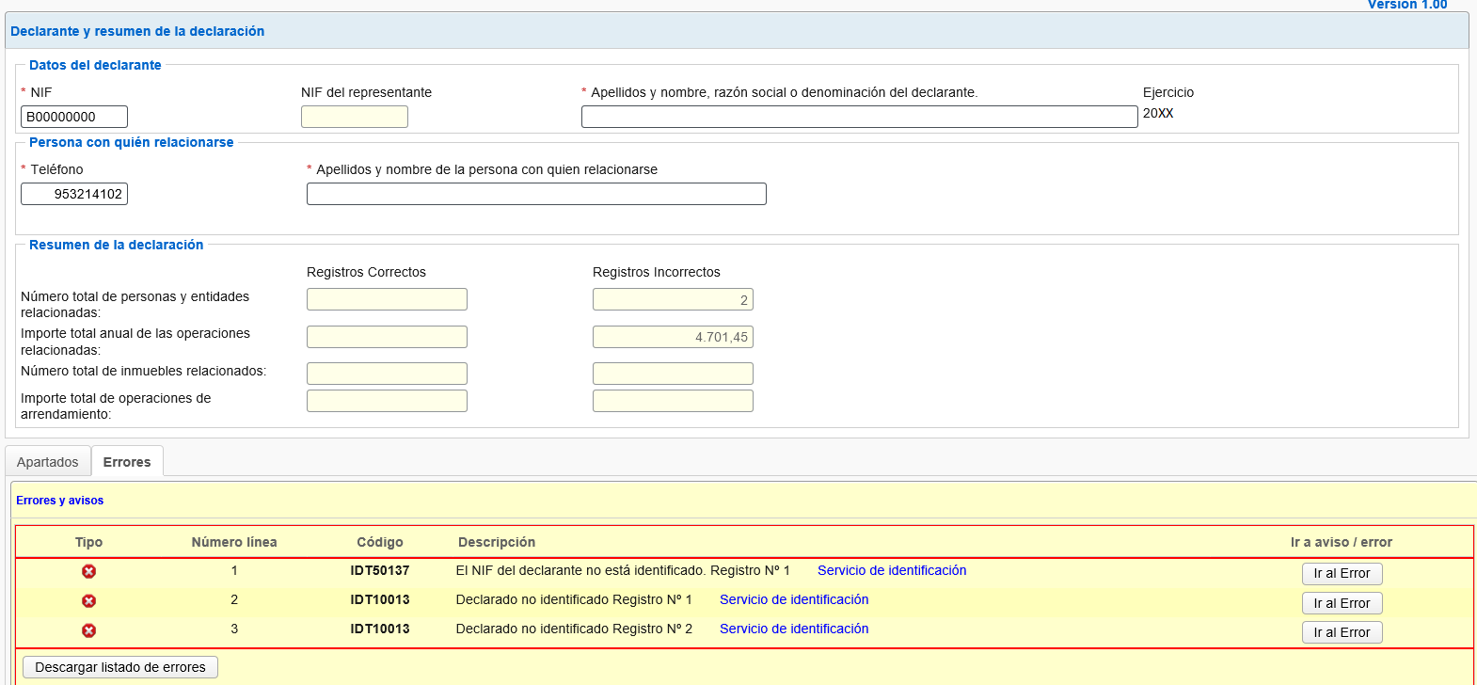
Task: Switch to the Apartados tab
Action: pos(48,462)
